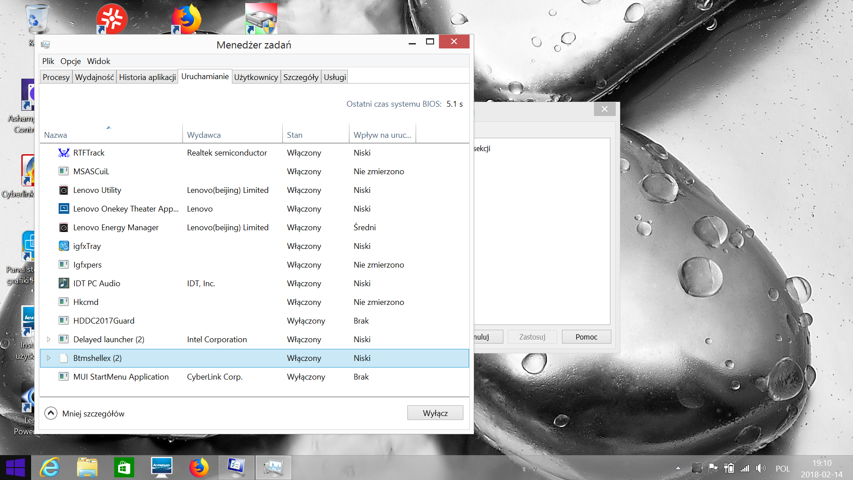Click the MSASCuiL entry icon

click(64, 171)
